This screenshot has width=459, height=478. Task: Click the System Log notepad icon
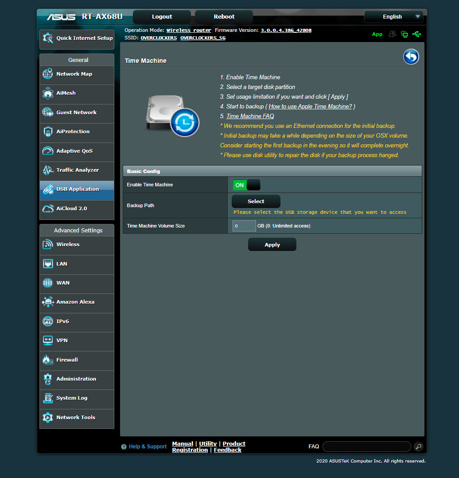[47, 398]
